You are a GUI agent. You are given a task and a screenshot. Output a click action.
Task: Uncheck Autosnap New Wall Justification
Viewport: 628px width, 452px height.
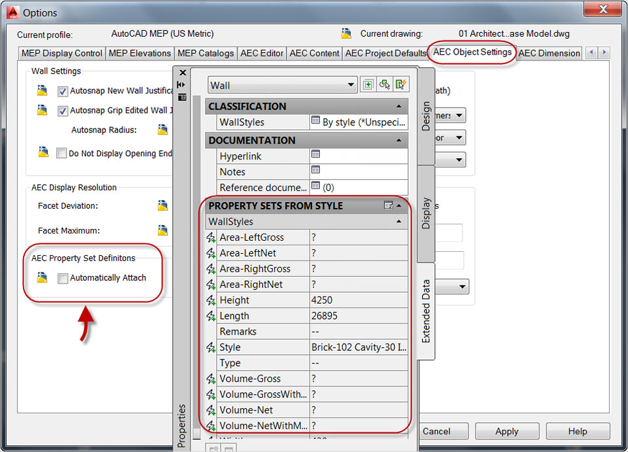pos(62,91)
